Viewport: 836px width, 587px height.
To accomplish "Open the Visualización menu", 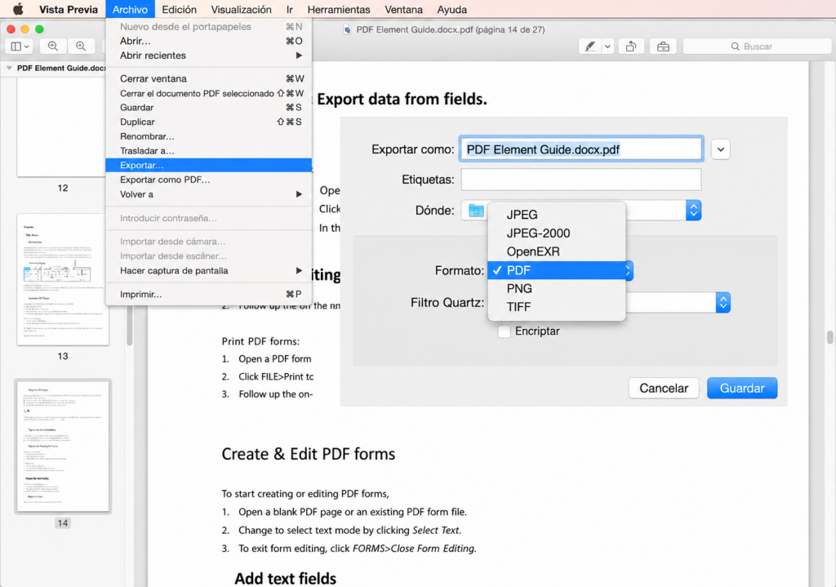I will (x=241, y=10).
